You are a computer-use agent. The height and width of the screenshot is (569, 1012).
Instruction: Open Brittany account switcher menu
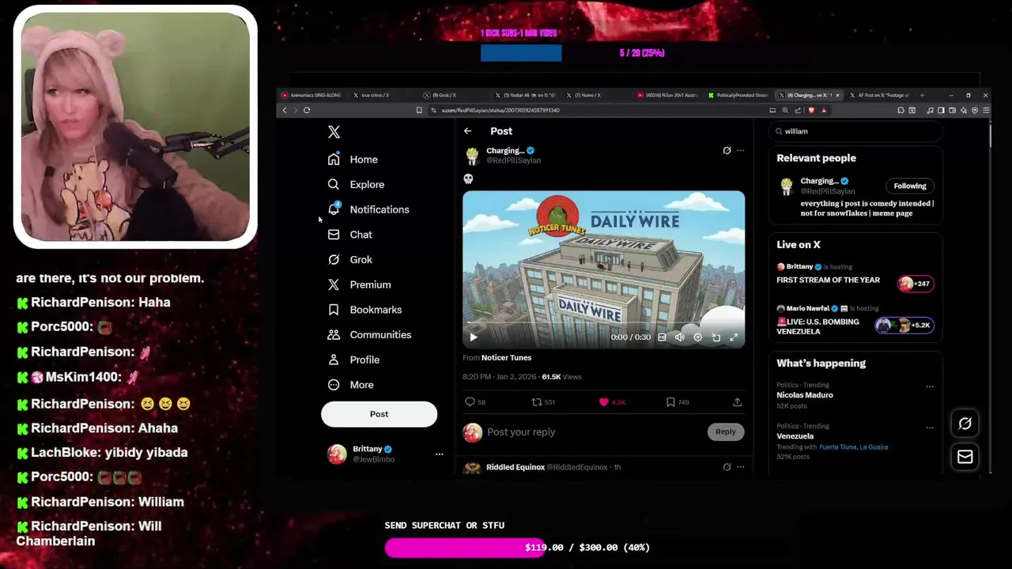[x=385, y=454]
